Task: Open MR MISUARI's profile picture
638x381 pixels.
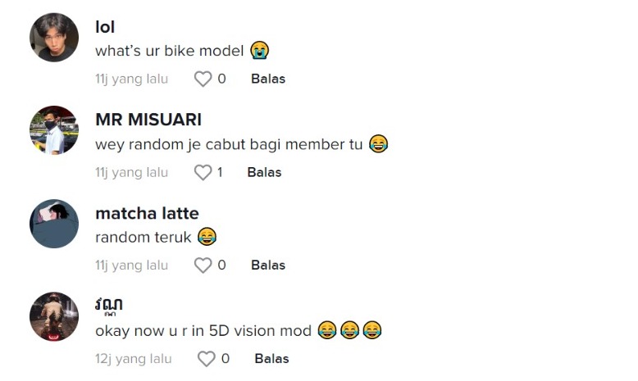Action: tap(54, 130)
